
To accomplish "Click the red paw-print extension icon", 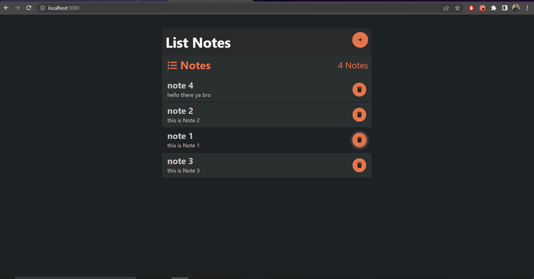I will 482,8.
